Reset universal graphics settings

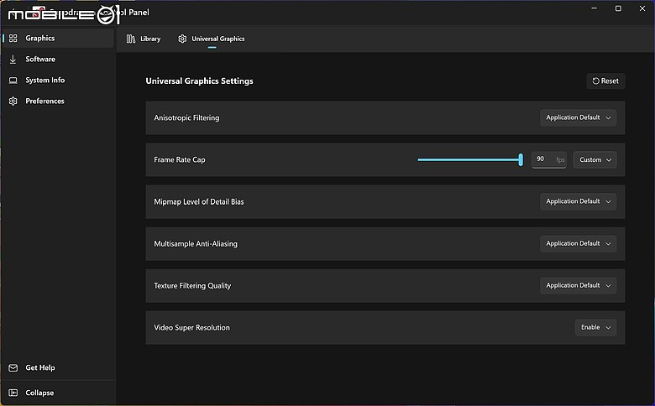tap(605, 81)
